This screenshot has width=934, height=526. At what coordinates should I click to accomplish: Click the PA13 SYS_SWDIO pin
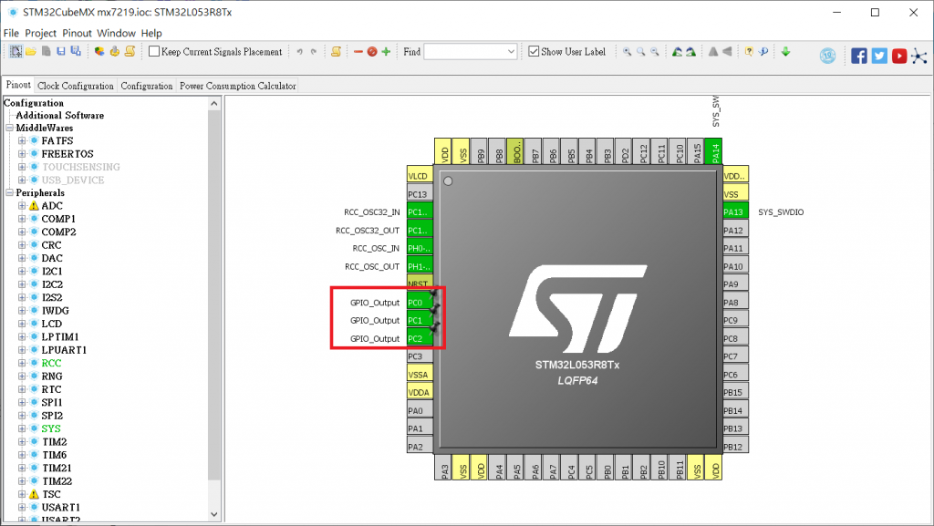point(736,211)
